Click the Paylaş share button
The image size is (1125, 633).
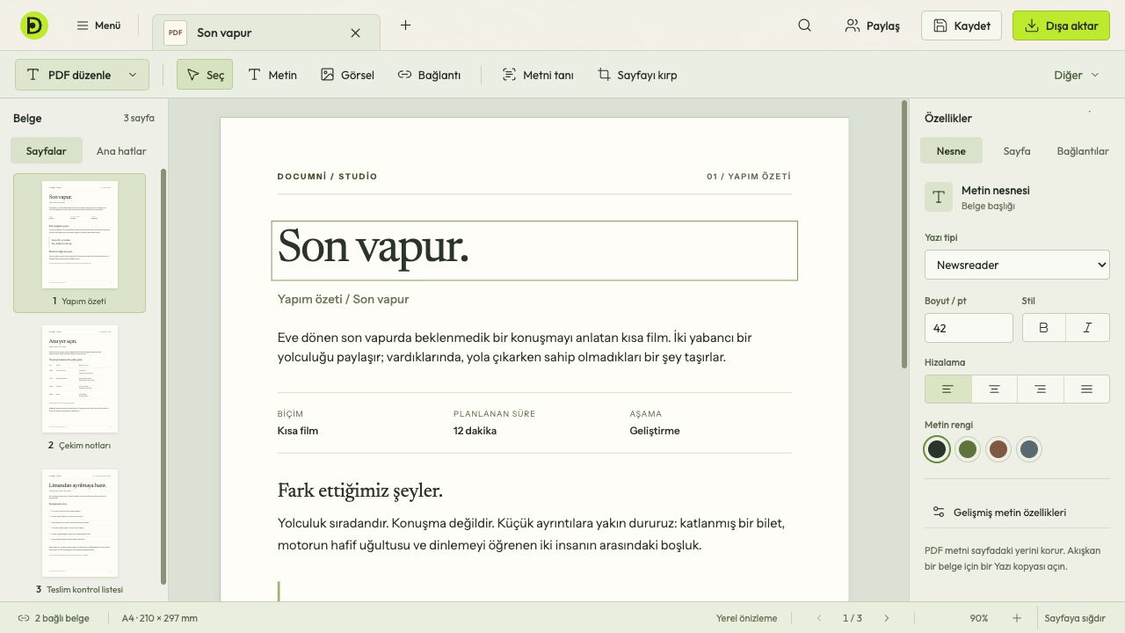(x=872, y=25)
